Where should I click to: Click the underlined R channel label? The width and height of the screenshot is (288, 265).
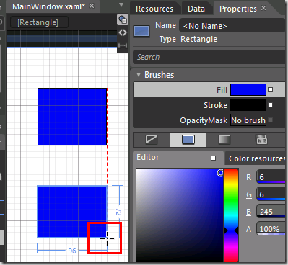click(249, 177)
